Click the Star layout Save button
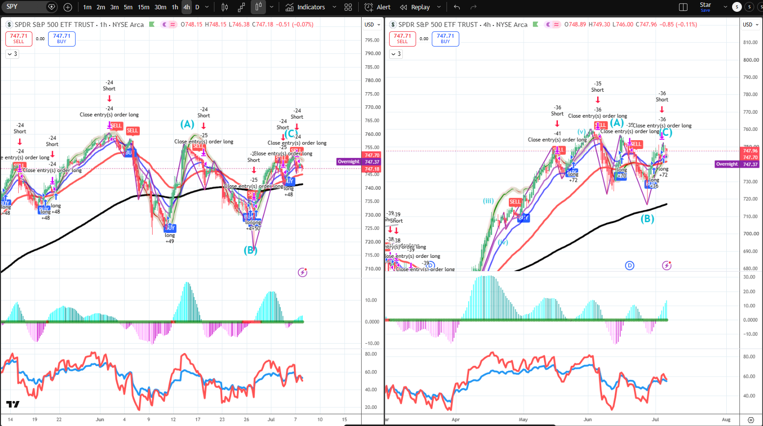This screenshot has width=763, height=426. click(x=705, y=10)
